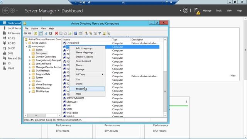Click the red X Delete toolbar icon
247x139 pixels.
click(x=56, y=33)
